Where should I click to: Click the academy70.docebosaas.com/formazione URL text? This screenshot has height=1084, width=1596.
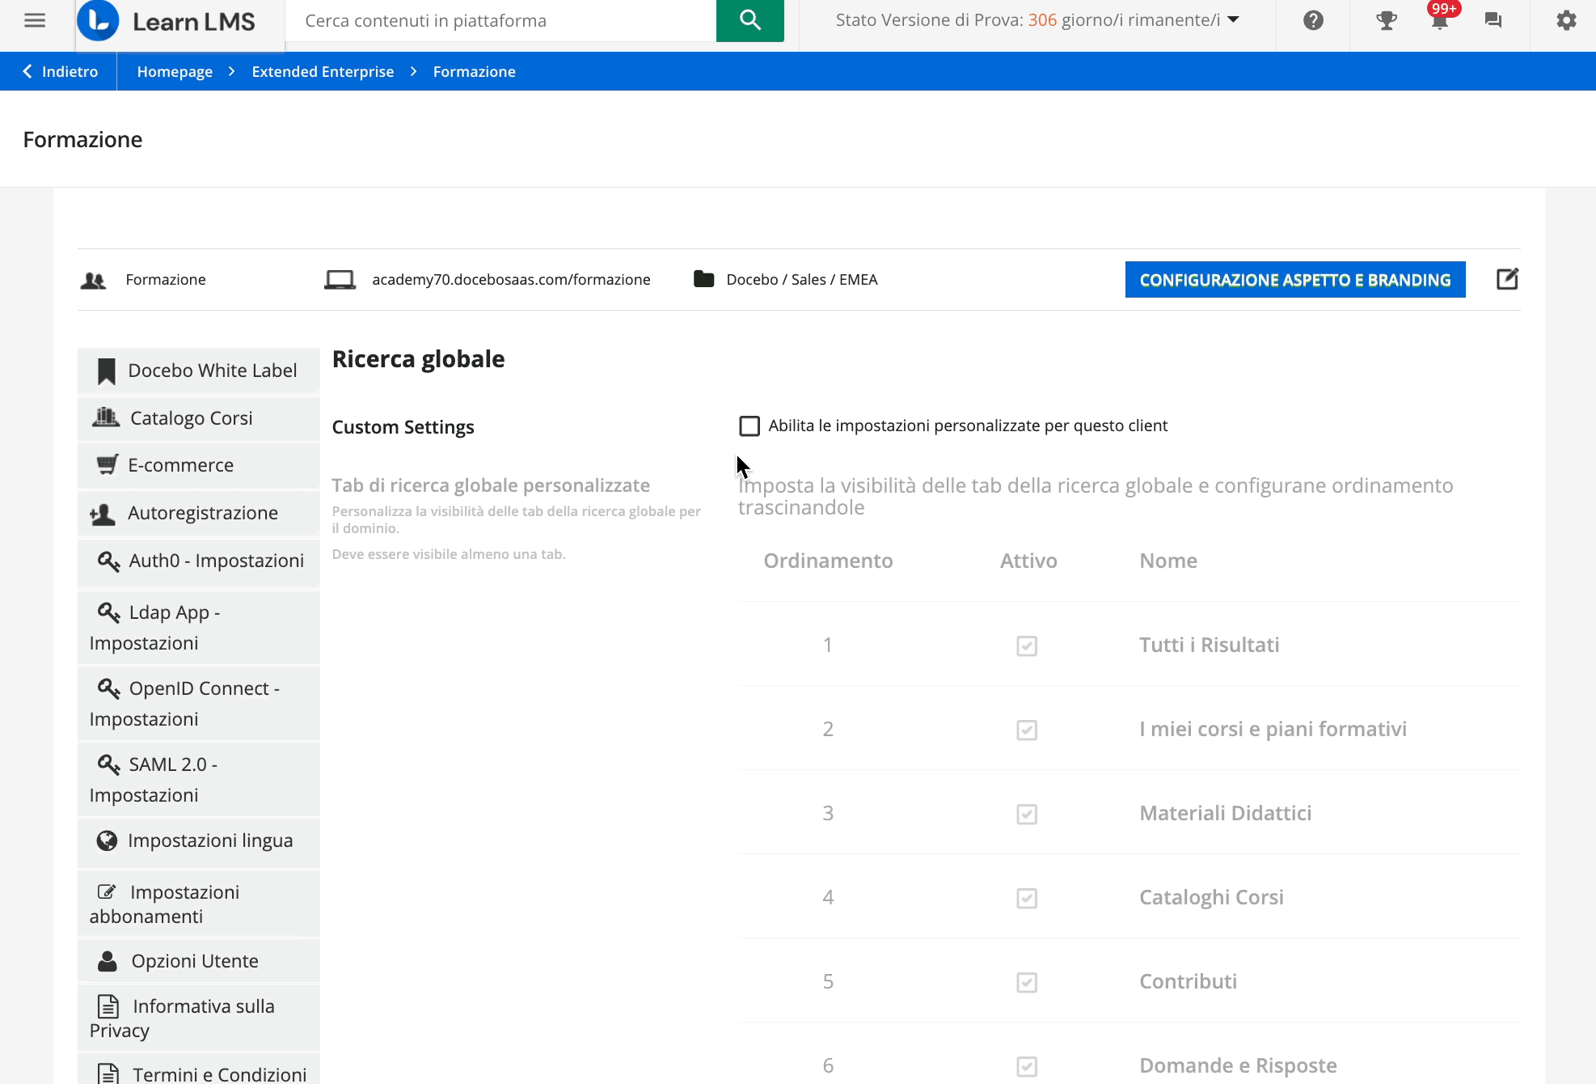click(x=511, y=280)
